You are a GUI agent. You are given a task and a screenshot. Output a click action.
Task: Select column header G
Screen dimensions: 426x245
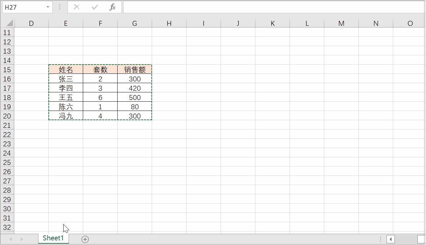tap(134, 23)
